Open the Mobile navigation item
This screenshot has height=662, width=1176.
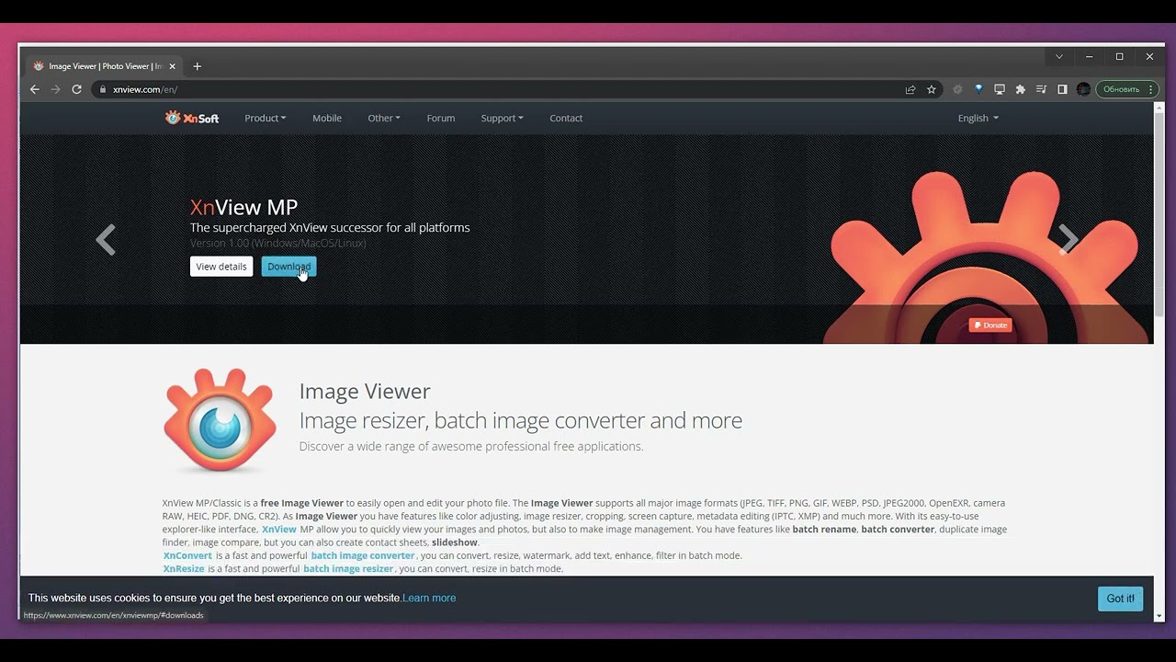click(327, 118)
